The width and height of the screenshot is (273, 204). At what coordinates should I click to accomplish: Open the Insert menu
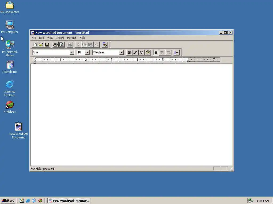point(60,38)
